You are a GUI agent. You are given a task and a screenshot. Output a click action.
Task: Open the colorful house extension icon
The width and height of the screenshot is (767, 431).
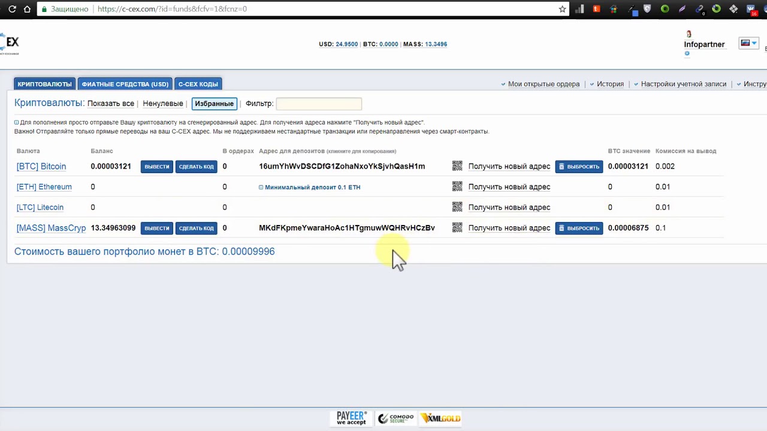(x=613, y=9)
